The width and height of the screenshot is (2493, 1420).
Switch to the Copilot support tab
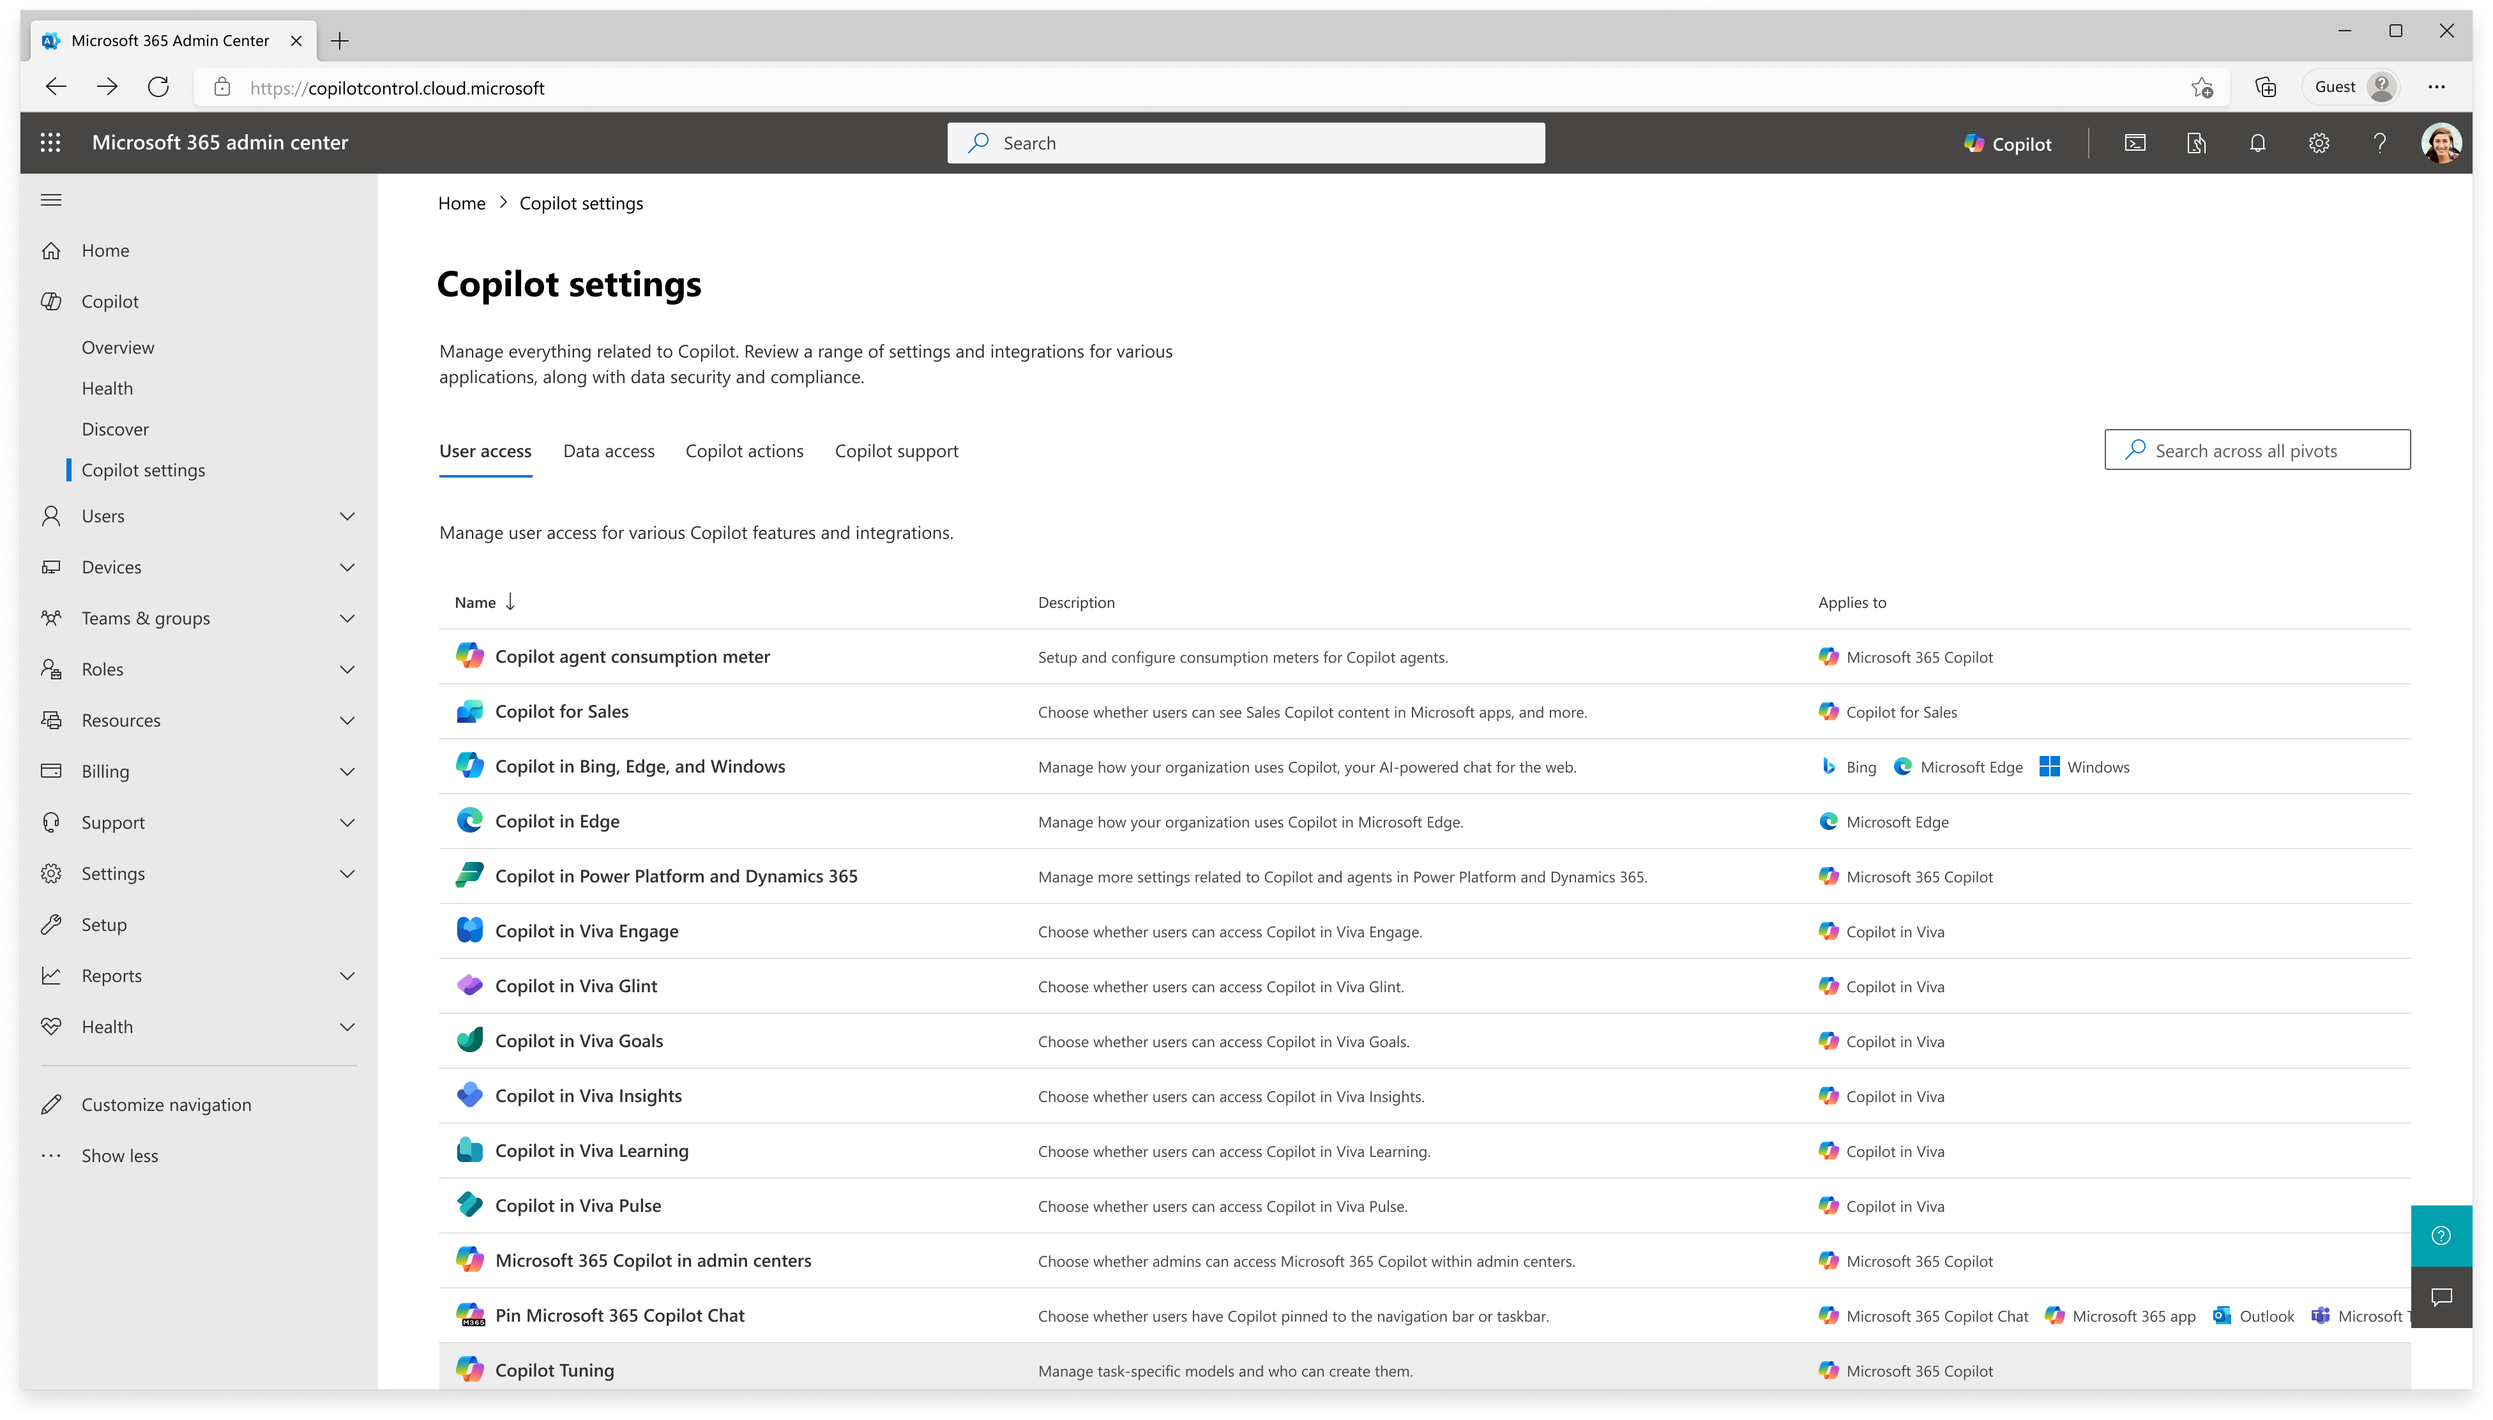897,451
